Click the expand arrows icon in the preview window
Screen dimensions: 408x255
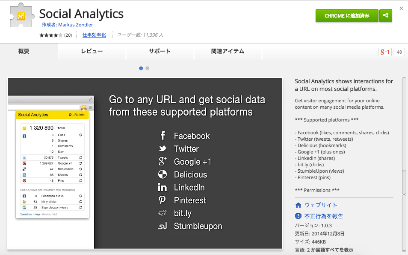point(90,99)
